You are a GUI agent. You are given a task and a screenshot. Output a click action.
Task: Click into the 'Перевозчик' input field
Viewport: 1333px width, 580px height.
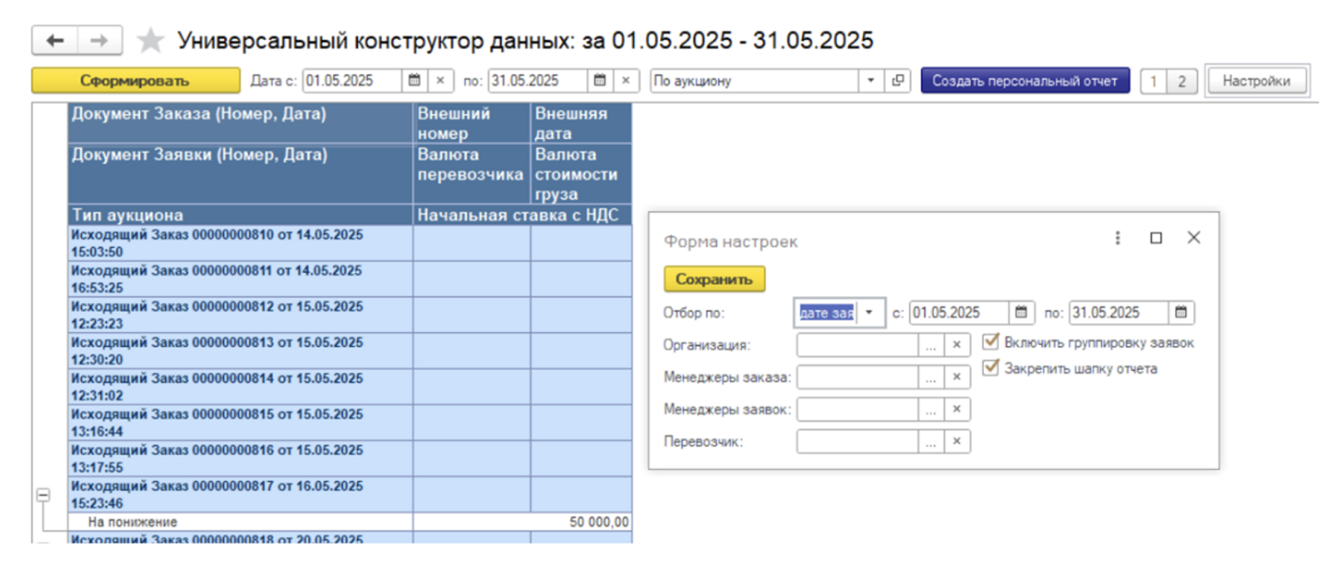858,442
